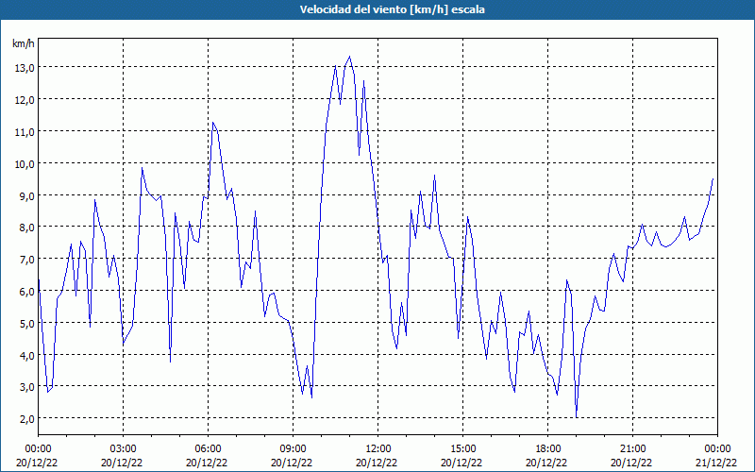Click the 21:00 time axis label
The width and height of the screenshot is (755, 472).
pyautogui.click(x=632, y=449)
